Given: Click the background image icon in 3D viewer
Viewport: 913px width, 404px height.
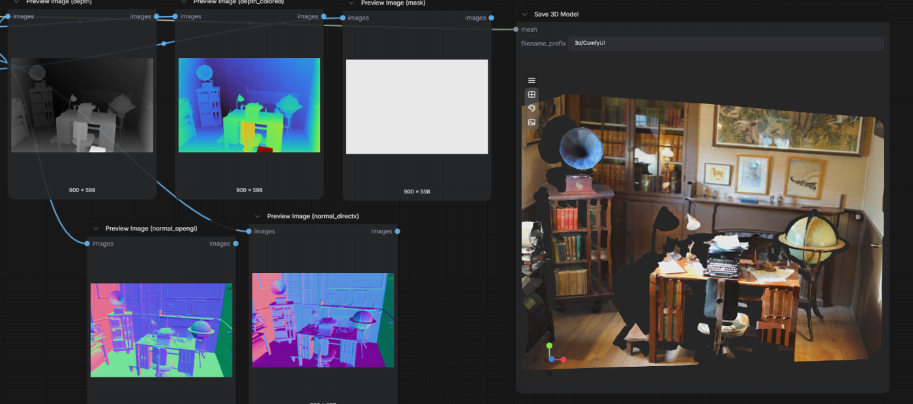Looking at the screenshot, I should tap(531, 122).
